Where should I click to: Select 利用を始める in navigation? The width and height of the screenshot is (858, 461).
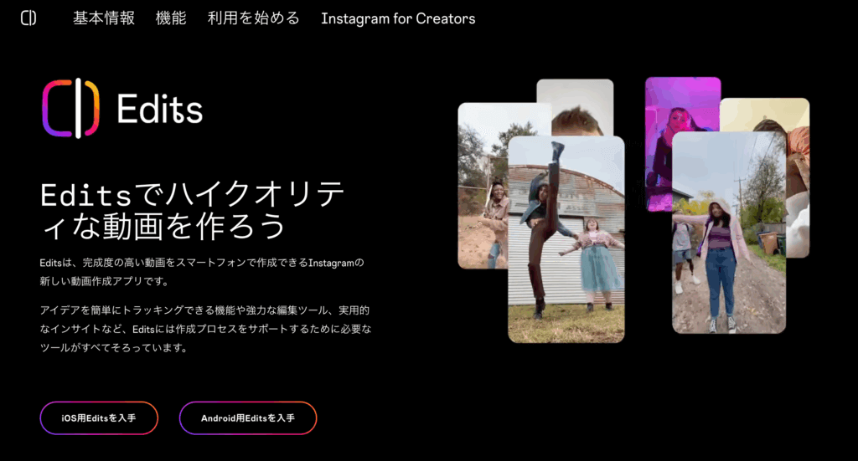click(254, 18)
